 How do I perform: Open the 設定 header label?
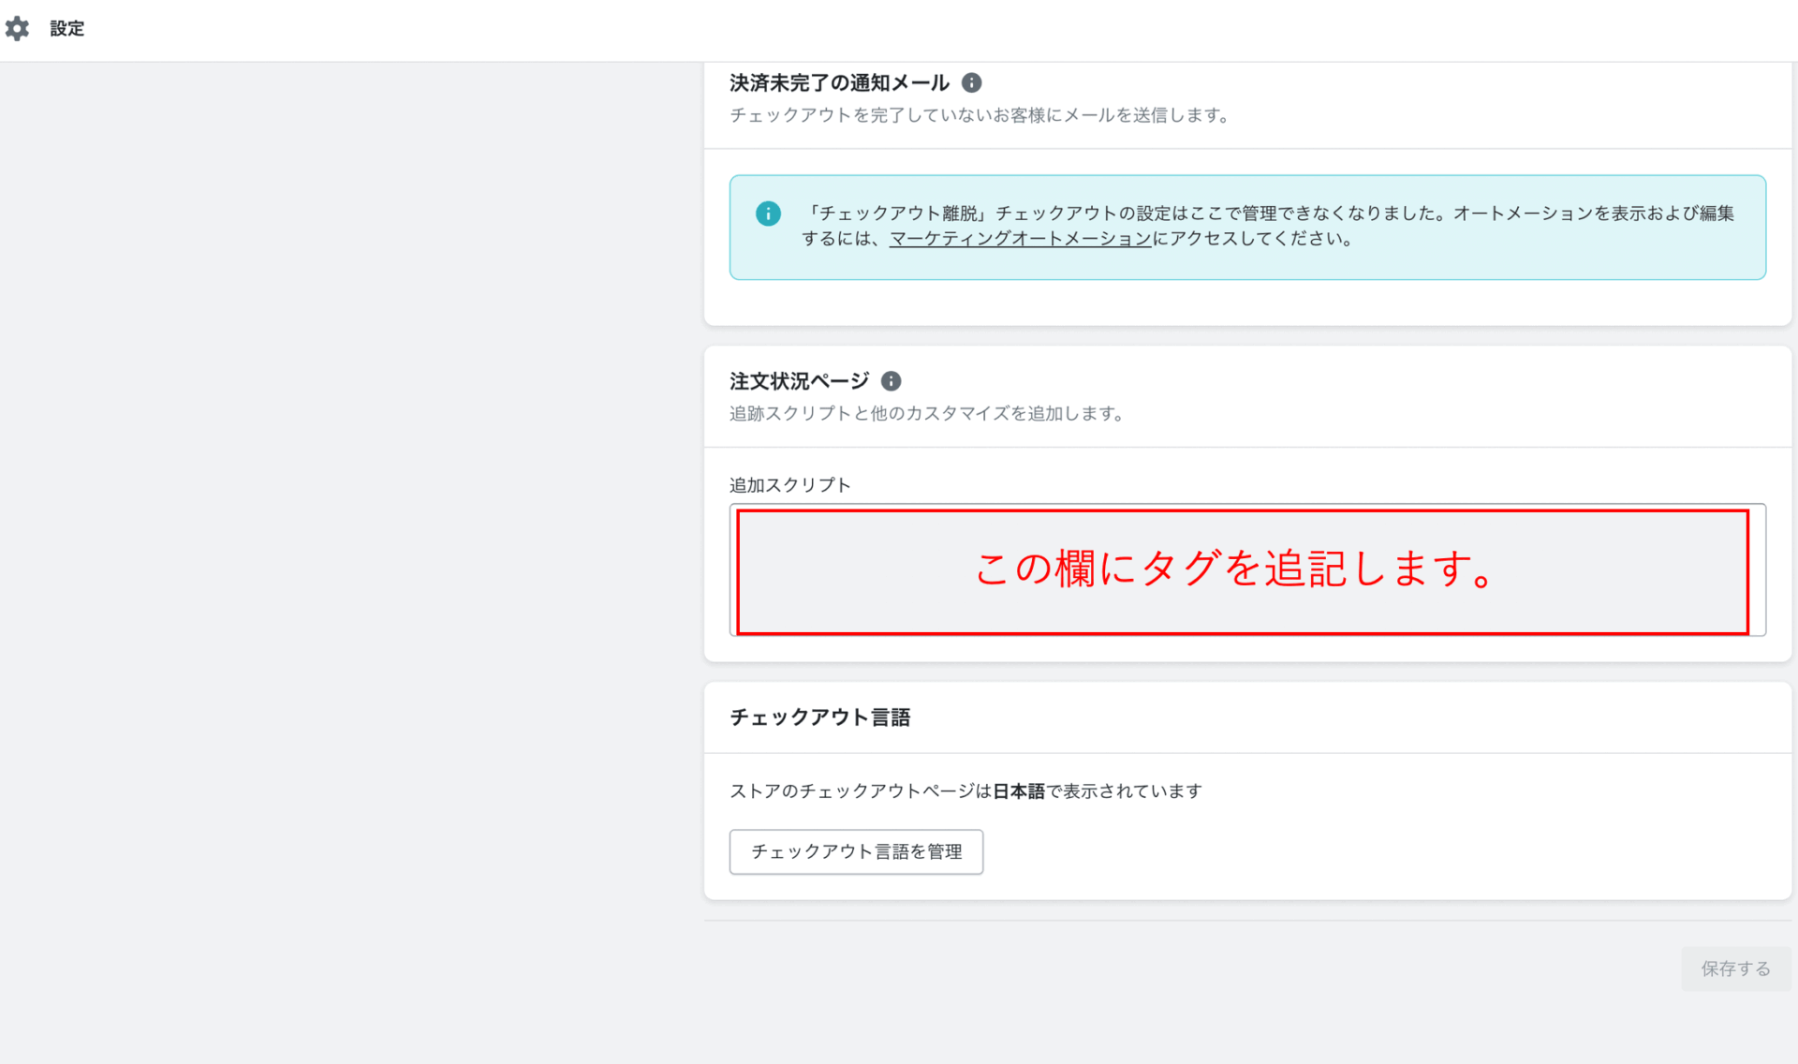pos(66,29)
